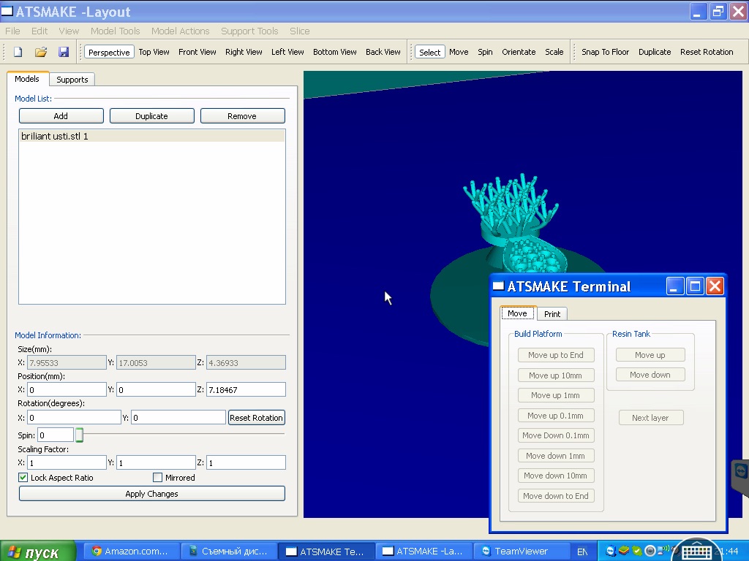The height and width of the screenshot is (561, 749).
Task: Click the TeamViewer side panel tab icon
Action: pos(740,471)
